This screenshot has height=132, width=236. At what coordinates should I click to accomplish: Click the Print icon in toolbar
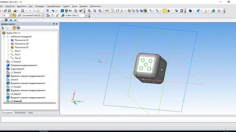pos(15,11)
